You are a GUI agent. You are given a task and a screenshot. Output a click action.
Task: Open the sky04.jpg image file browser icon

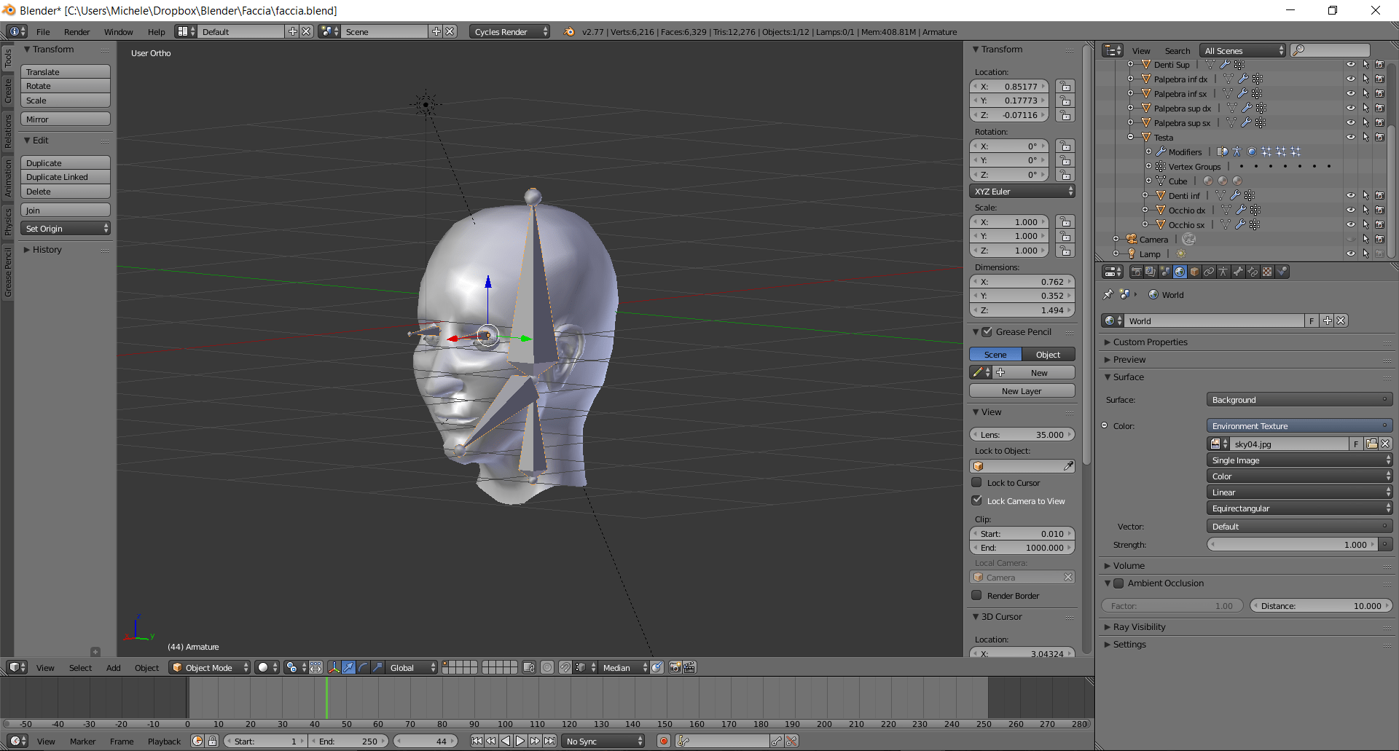point(1372,444)
